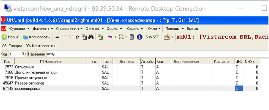Open the 09. Контрагенты shortcut

click(40, 46)
